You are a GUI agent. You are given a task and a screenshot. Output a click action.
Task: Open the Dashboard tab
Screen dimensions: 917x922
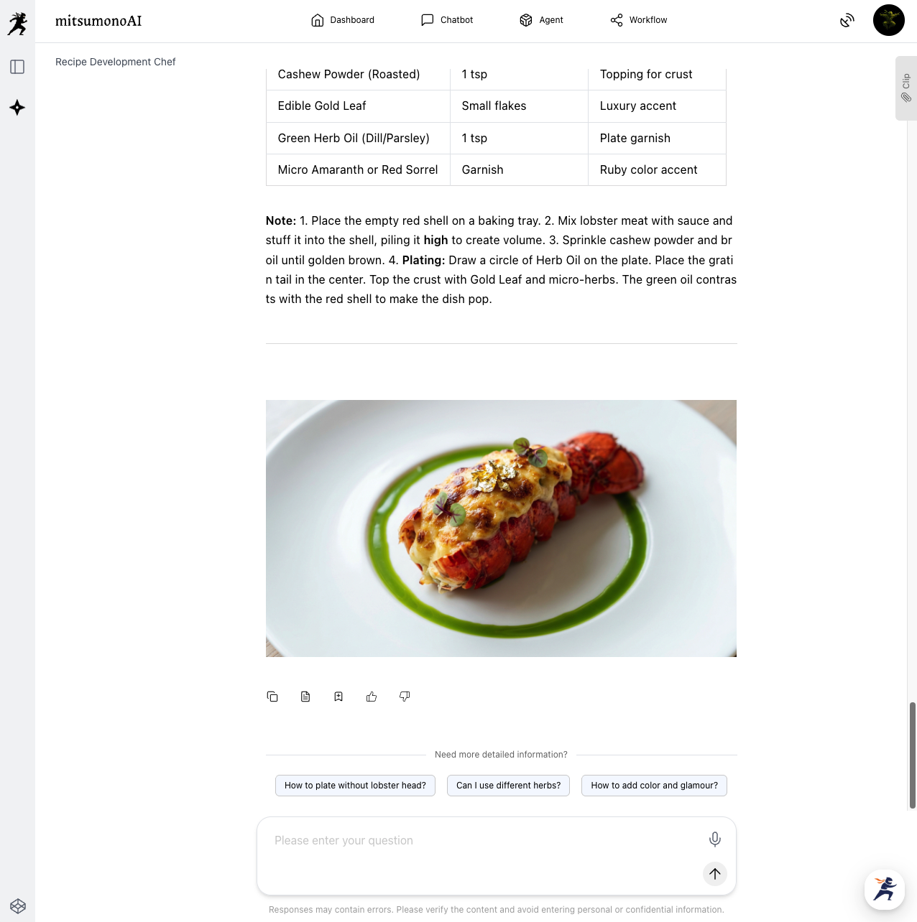pos(343,20)
